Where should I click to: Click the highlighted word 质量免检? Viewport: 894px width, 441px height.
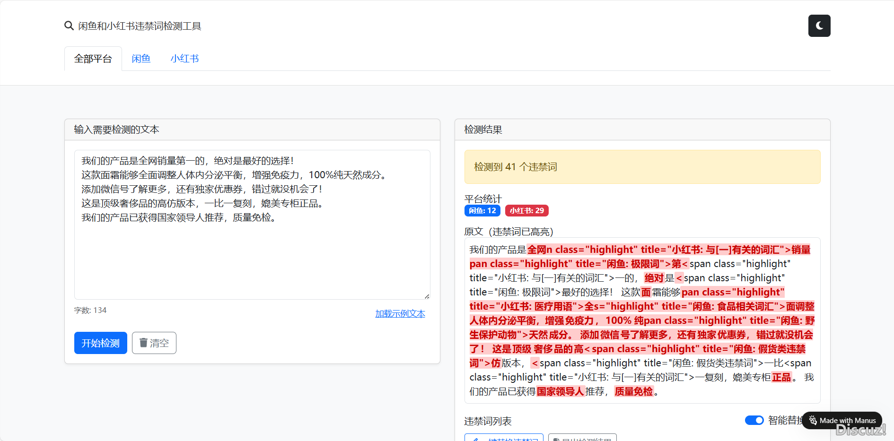point(634,391)
